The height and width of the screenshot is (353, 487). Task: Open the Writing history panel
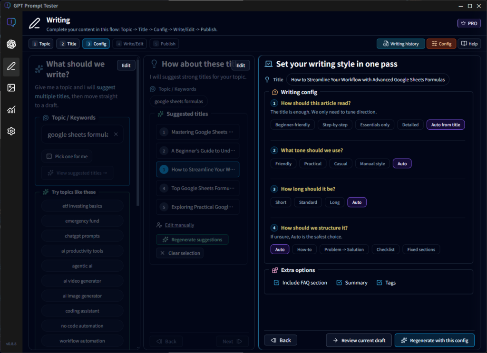[x=400, y=43]
